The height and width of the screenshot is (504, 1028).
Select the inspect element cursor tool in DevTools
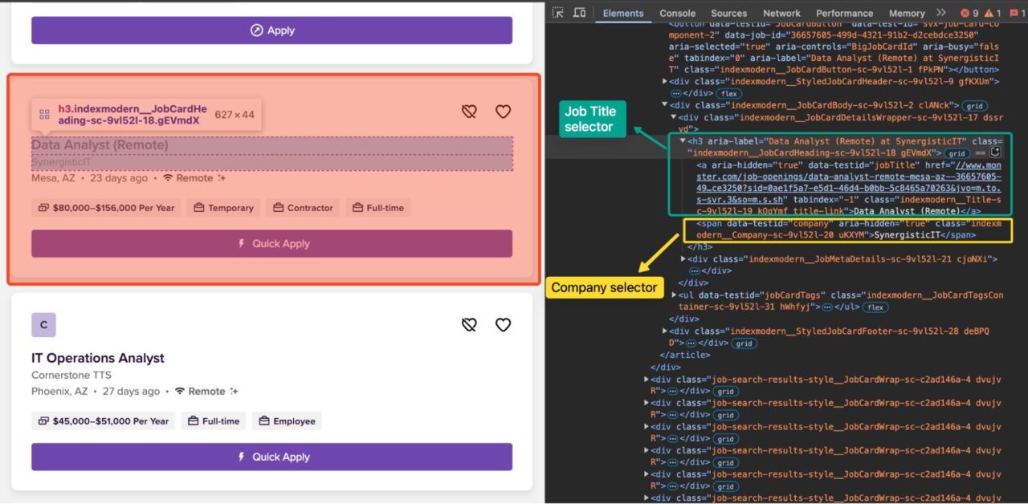pos(557,13)
